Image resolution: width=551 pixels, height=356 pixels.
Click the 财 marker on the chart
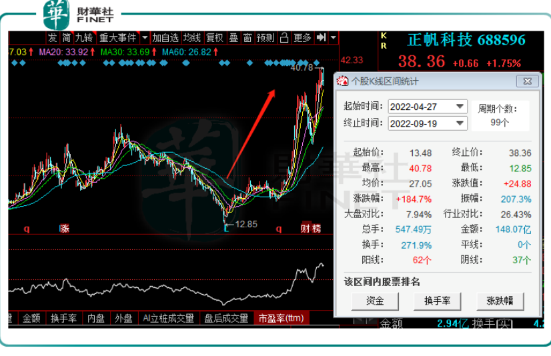point(306,229)
